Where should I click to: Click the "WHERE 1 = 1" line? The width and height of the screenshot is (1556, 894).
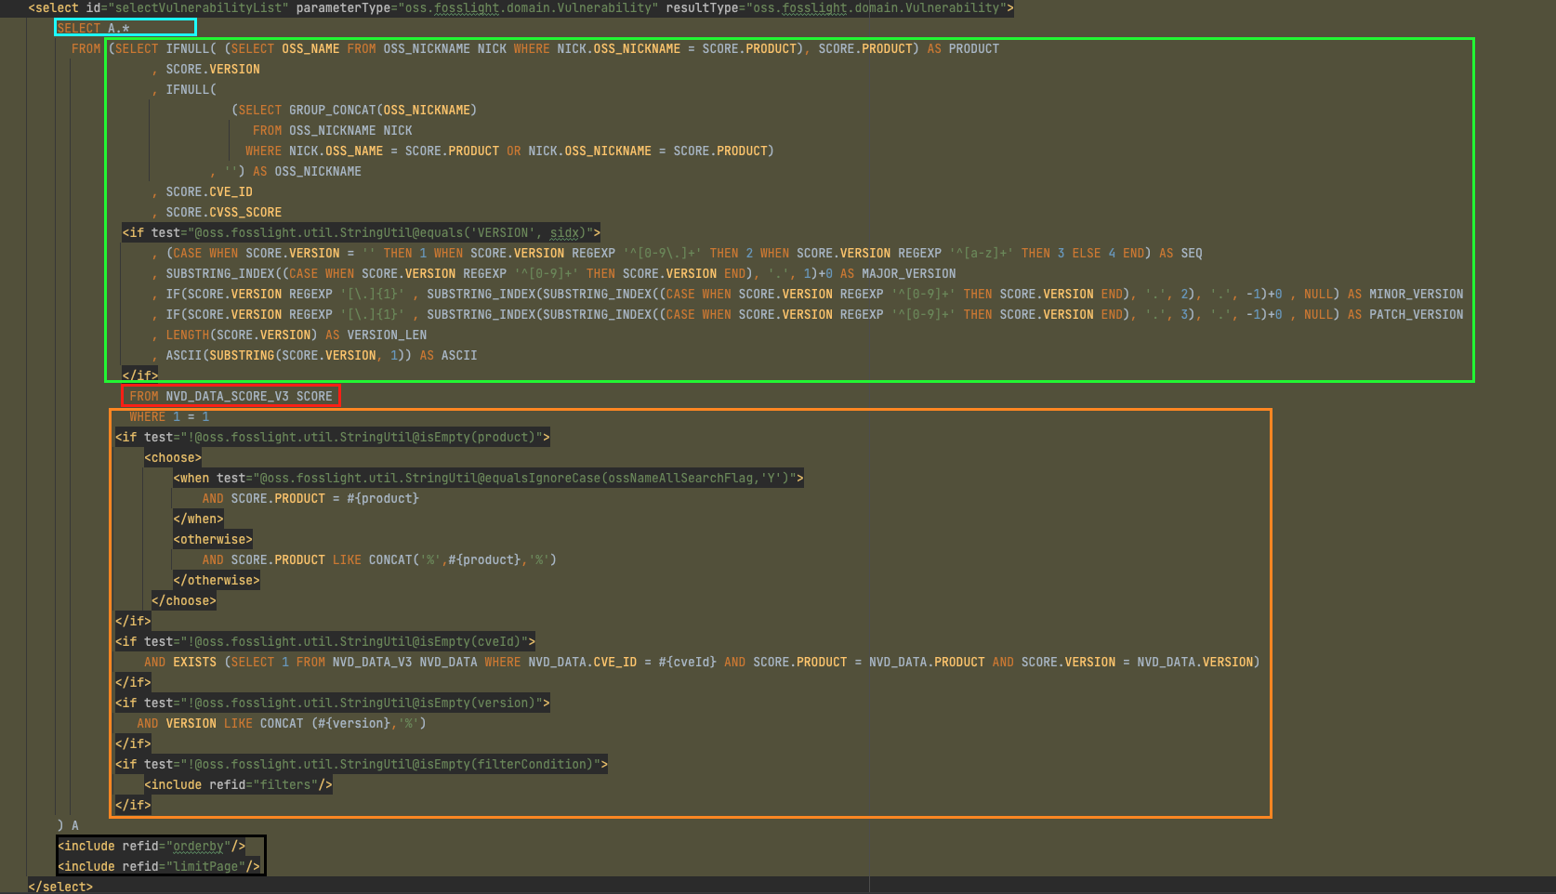pyautogui.click(x=169, y=416)
